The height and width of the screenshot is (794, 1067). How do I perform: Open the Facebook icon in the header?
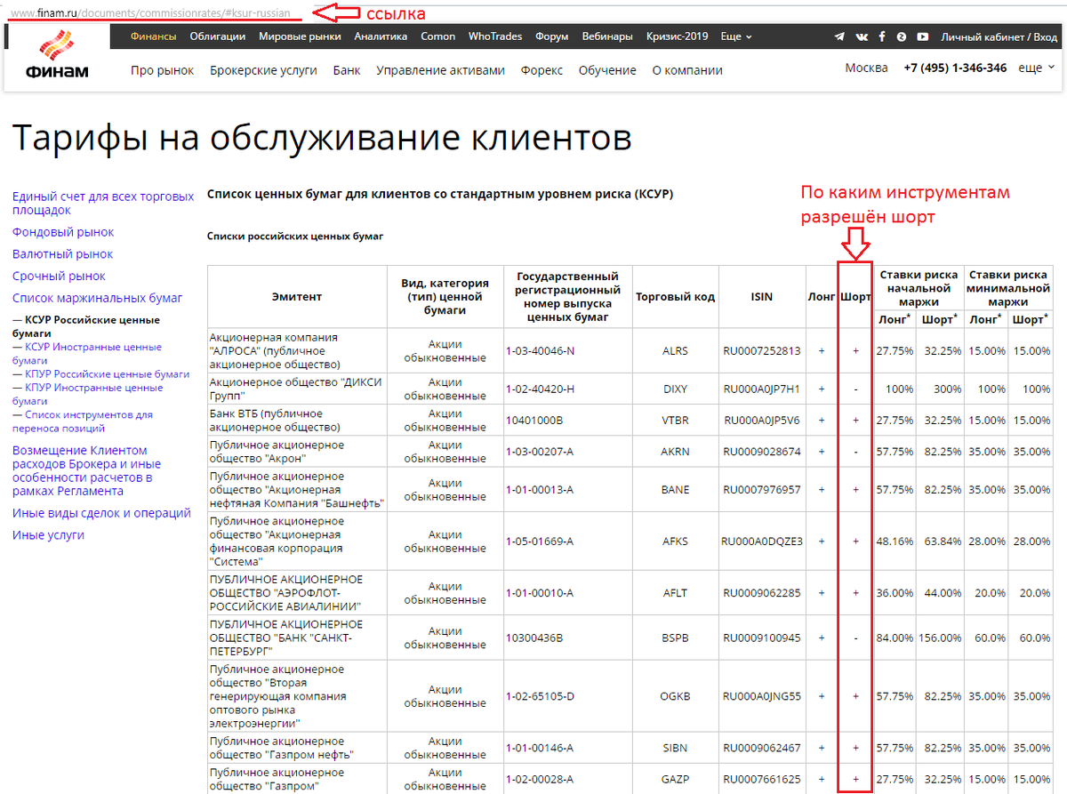[881, 36]
